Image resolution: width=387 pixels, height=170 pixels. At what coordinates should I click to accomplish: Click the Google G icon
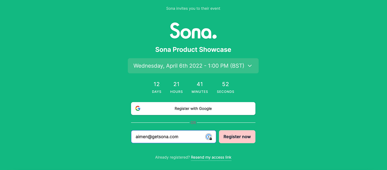(x=138, y=108)
